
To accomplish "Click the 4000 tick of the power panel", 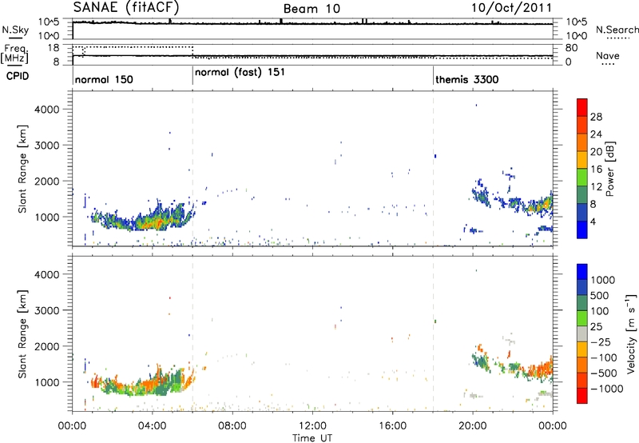I will [46, 110].
